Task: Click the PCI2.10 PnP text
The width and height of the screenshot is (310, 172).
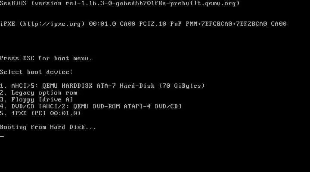Action: coord(160,24)
